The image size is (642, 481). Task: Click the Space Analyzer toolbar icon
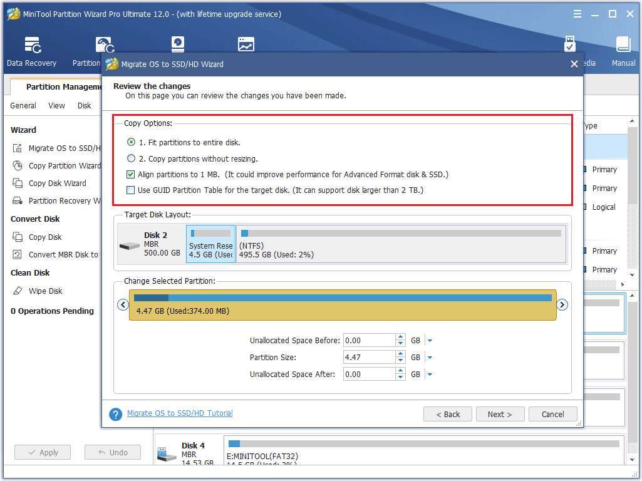(x=246, y=44)
